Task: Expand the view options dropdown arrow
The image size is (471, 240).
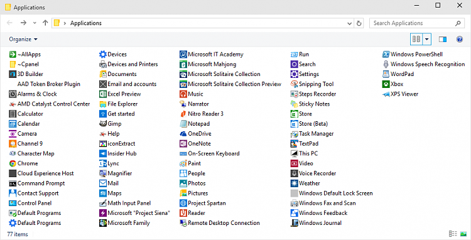Action: (x=427, y=39)
